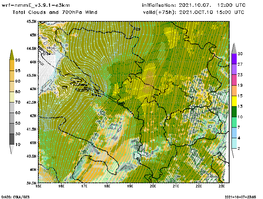Click the 44N latitude label

33,62
